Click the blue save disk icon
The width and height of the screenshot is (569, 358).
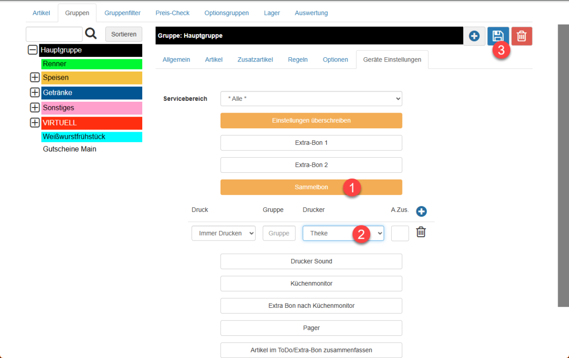[x=498, y=36]
